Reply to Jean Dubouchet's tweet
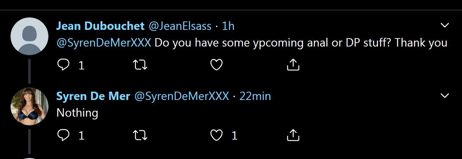This screenshot has width=462, height=159. tap(63, 65)
